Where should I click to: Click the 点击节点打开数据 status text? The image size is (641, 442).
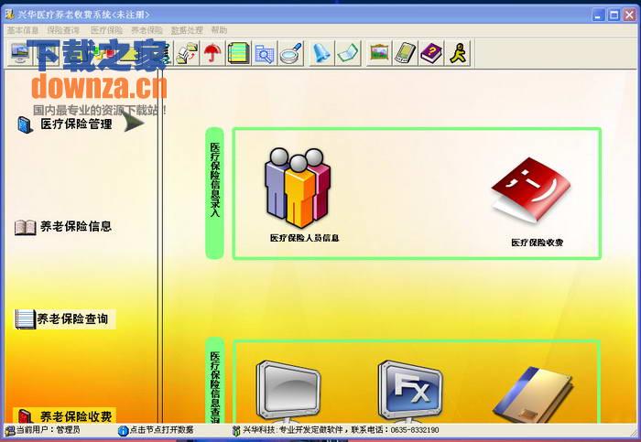161,430
